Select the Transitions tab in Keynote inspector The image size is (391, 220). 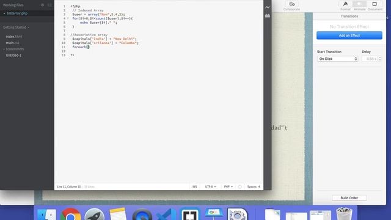click(x=349, y=16)
